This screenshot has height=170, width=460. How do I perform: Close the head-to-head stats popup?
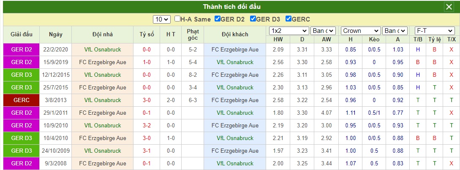[449, 7]
